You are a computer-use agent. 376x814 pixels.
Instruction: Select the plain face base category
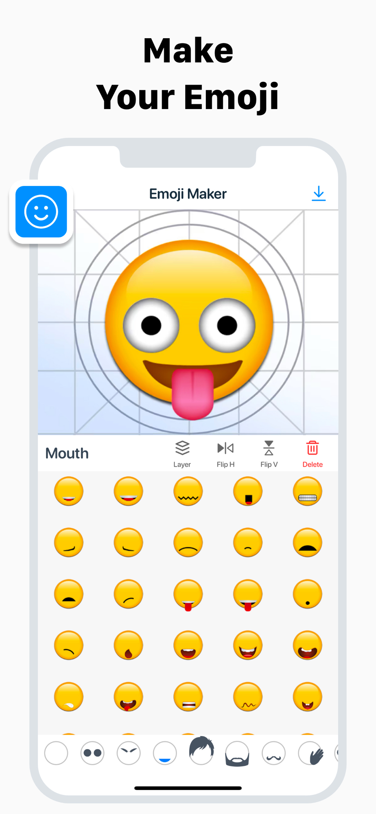[x=56, y=753]
